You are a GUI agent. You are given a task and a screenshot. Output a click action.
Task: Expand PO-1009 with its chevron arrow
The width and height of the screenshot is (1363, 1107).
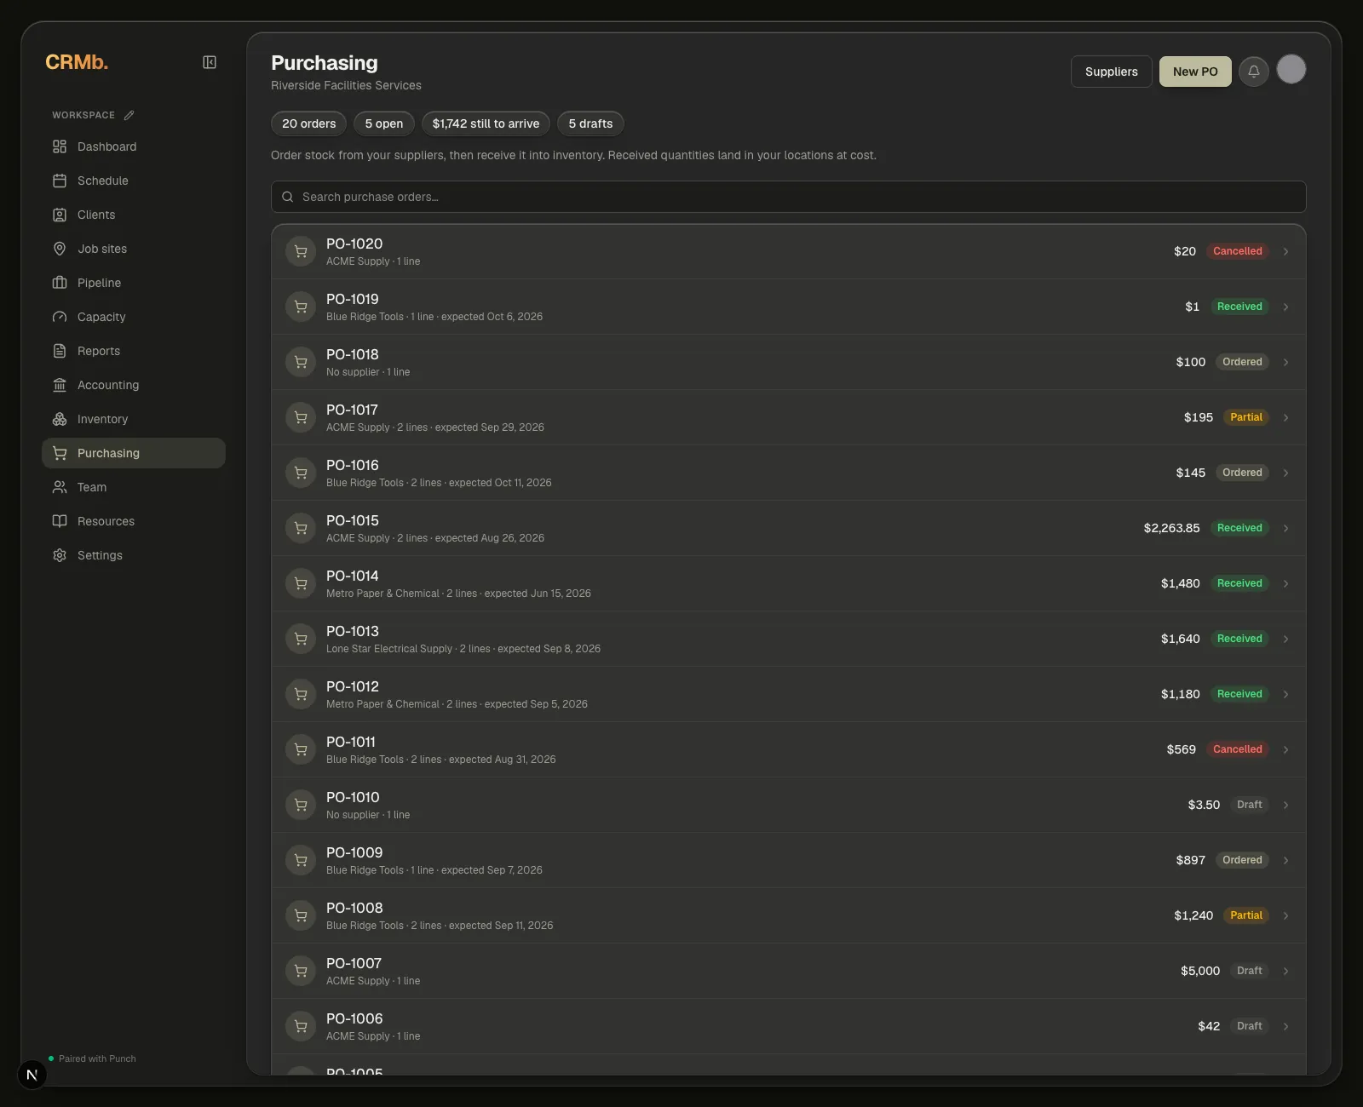tap(1285, 860)
